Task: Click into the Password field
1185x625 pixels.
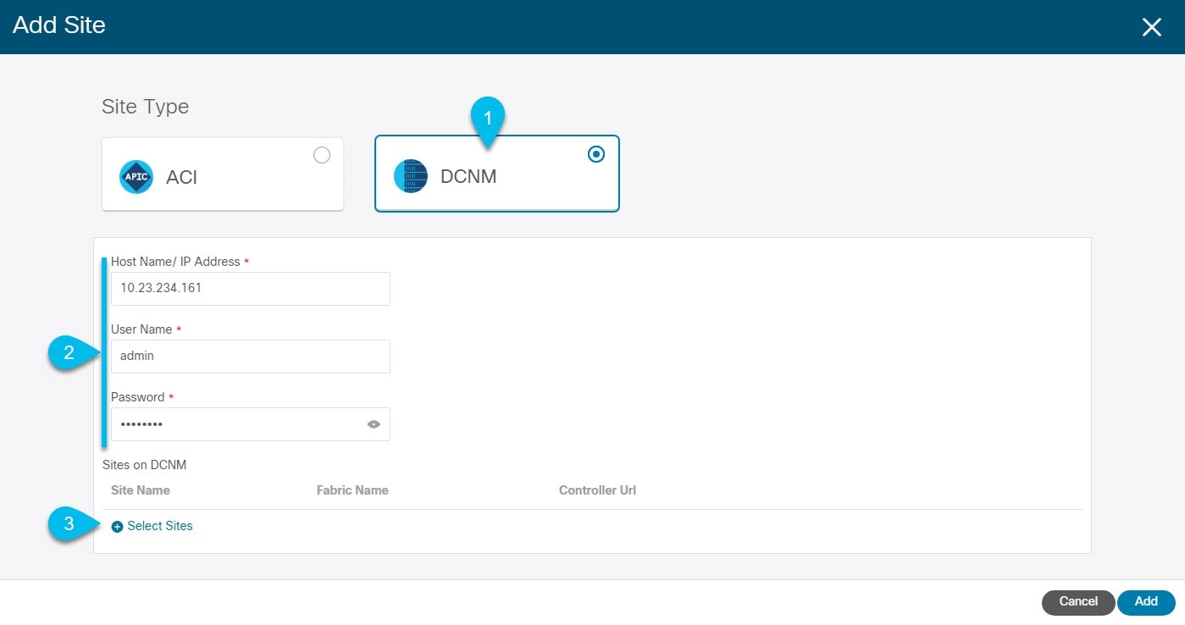Action: point(251,423)
